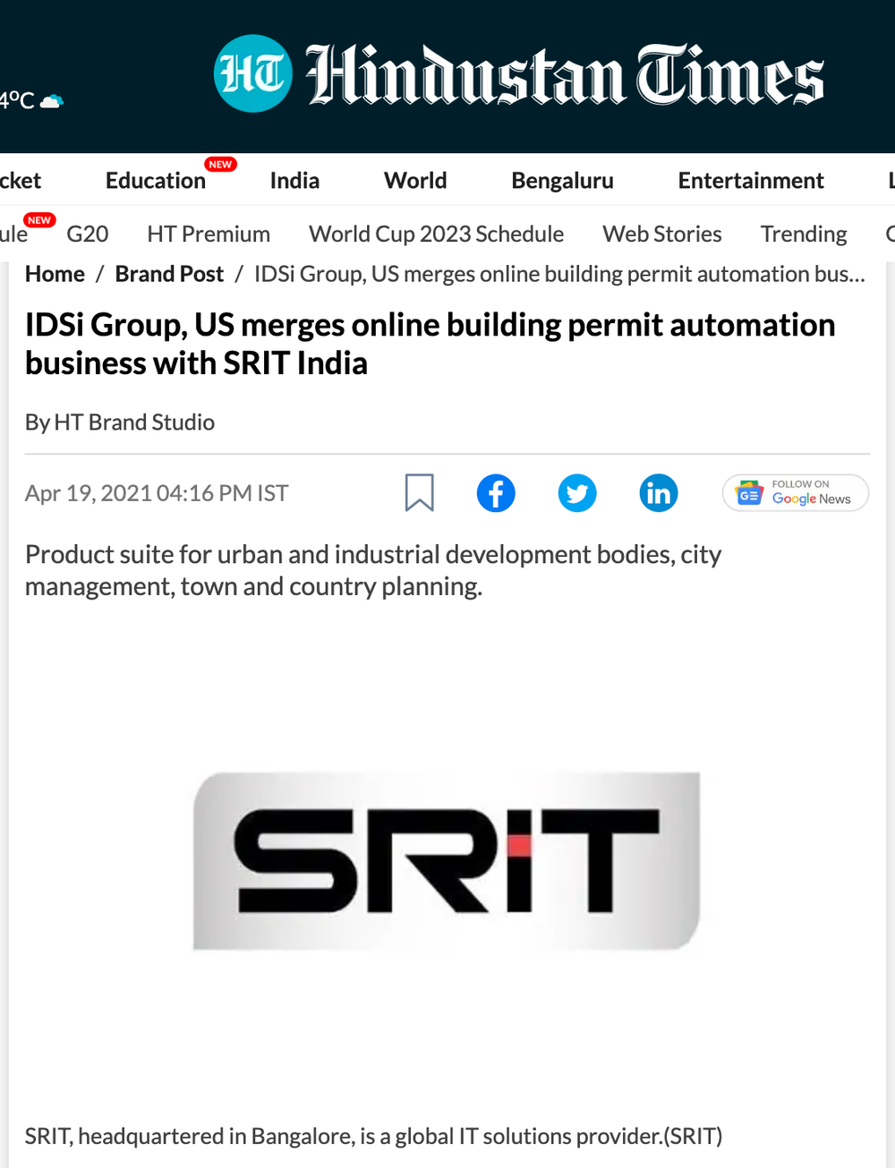Screen dimensions: 895x1168
Task: Open the G20 sub-navigation link
Action: (x=88, y=234)
